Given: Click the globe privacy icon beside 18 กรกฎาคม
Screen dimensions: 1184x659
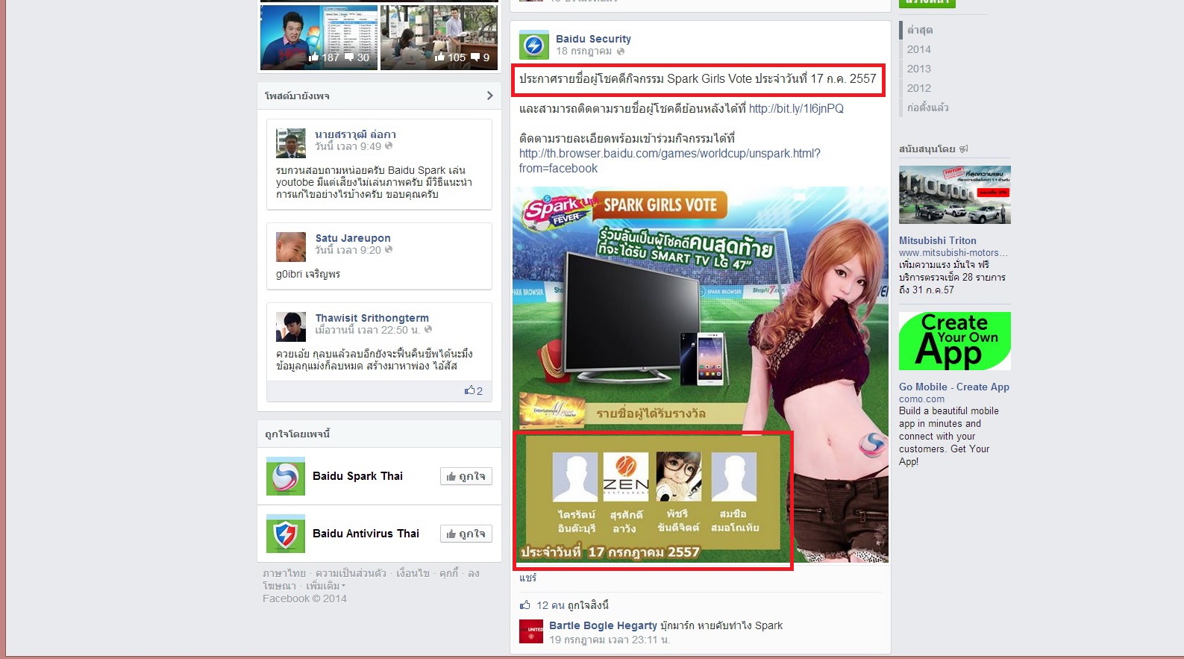Looking at the screenshot, I should click(621, 51).
